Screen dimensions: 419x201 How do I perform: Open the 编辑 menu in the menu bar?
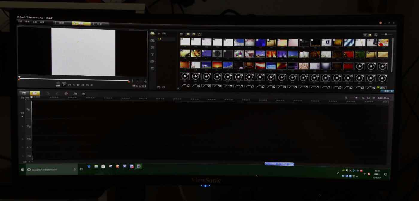28,22
